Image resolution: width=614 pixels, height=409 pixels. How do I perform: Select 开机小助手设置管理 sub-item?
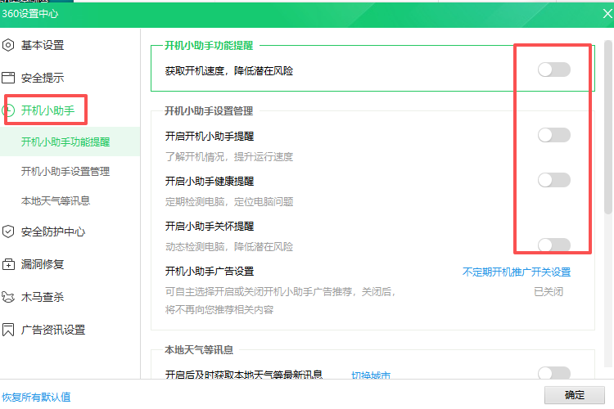pyautogui.click(x=65, y=172)
